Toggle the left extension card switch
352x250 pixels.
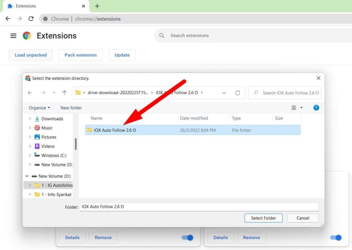[x=187, y=238]
